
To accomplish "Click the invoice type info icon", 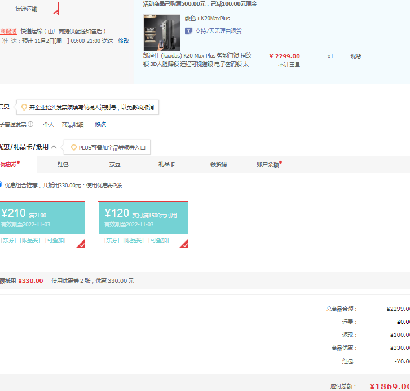I will tap(30, 124).
